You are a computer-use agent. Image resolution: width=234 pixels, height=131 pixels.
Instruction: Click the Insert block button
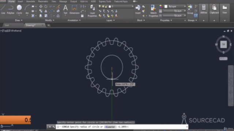pyautogui.click(x=138, y=9)
